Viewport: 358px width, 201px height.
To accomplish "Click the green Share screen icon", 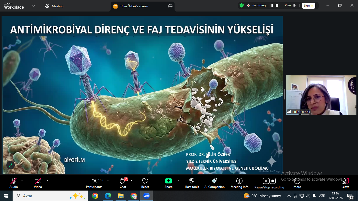I will (x=169, y=181).
